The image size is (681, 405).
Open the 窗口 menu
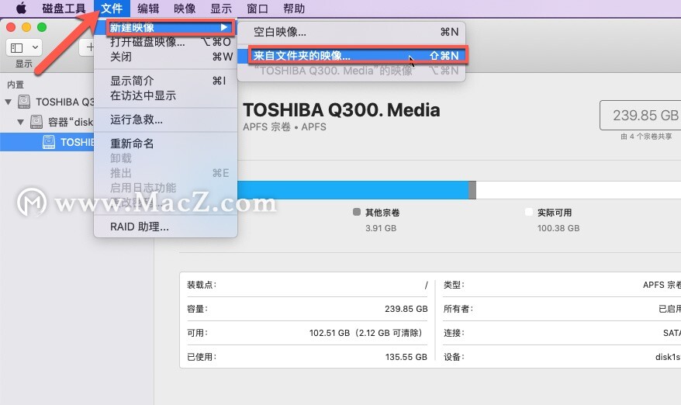[258, 9]
